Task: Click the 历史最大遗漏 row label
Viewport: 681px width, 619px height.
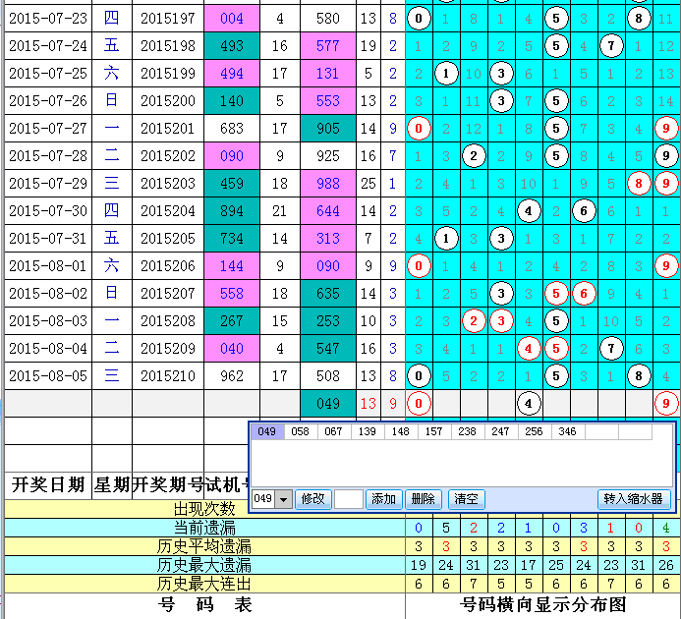Action: click(x=204, y=566)
